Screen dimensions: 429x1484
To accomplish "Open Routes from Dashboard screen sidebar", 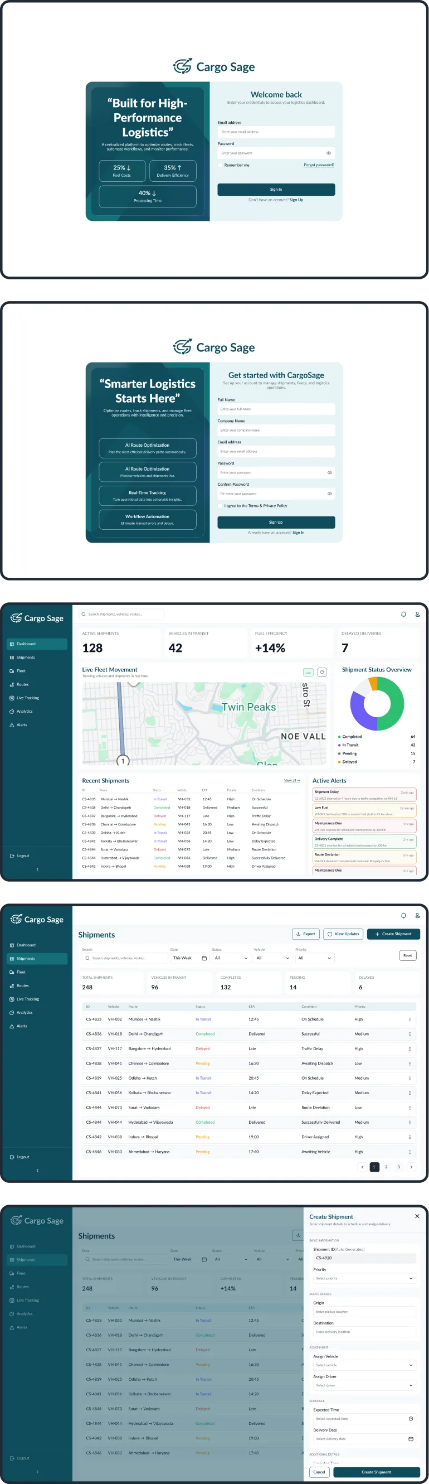I will point(19,684).
